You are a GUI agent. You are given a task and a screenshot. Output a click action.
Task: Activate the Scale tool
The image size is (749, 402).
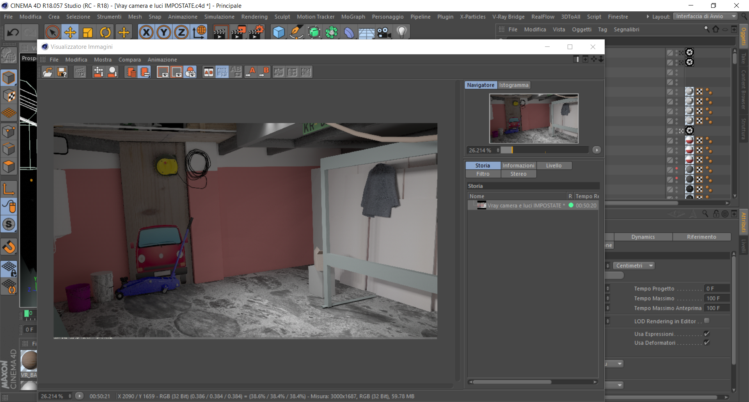pos(88,32)
